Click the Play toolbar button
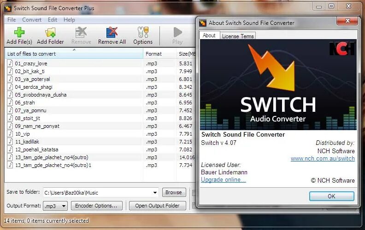The image size is (365, 230). pyautogui.click(x=177, y=36)
